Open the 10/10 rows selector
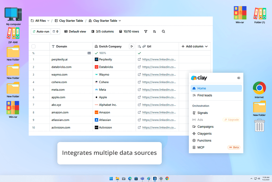Image resolution: width=272 pixels, height=182 pixels. (x=129, y=31)
